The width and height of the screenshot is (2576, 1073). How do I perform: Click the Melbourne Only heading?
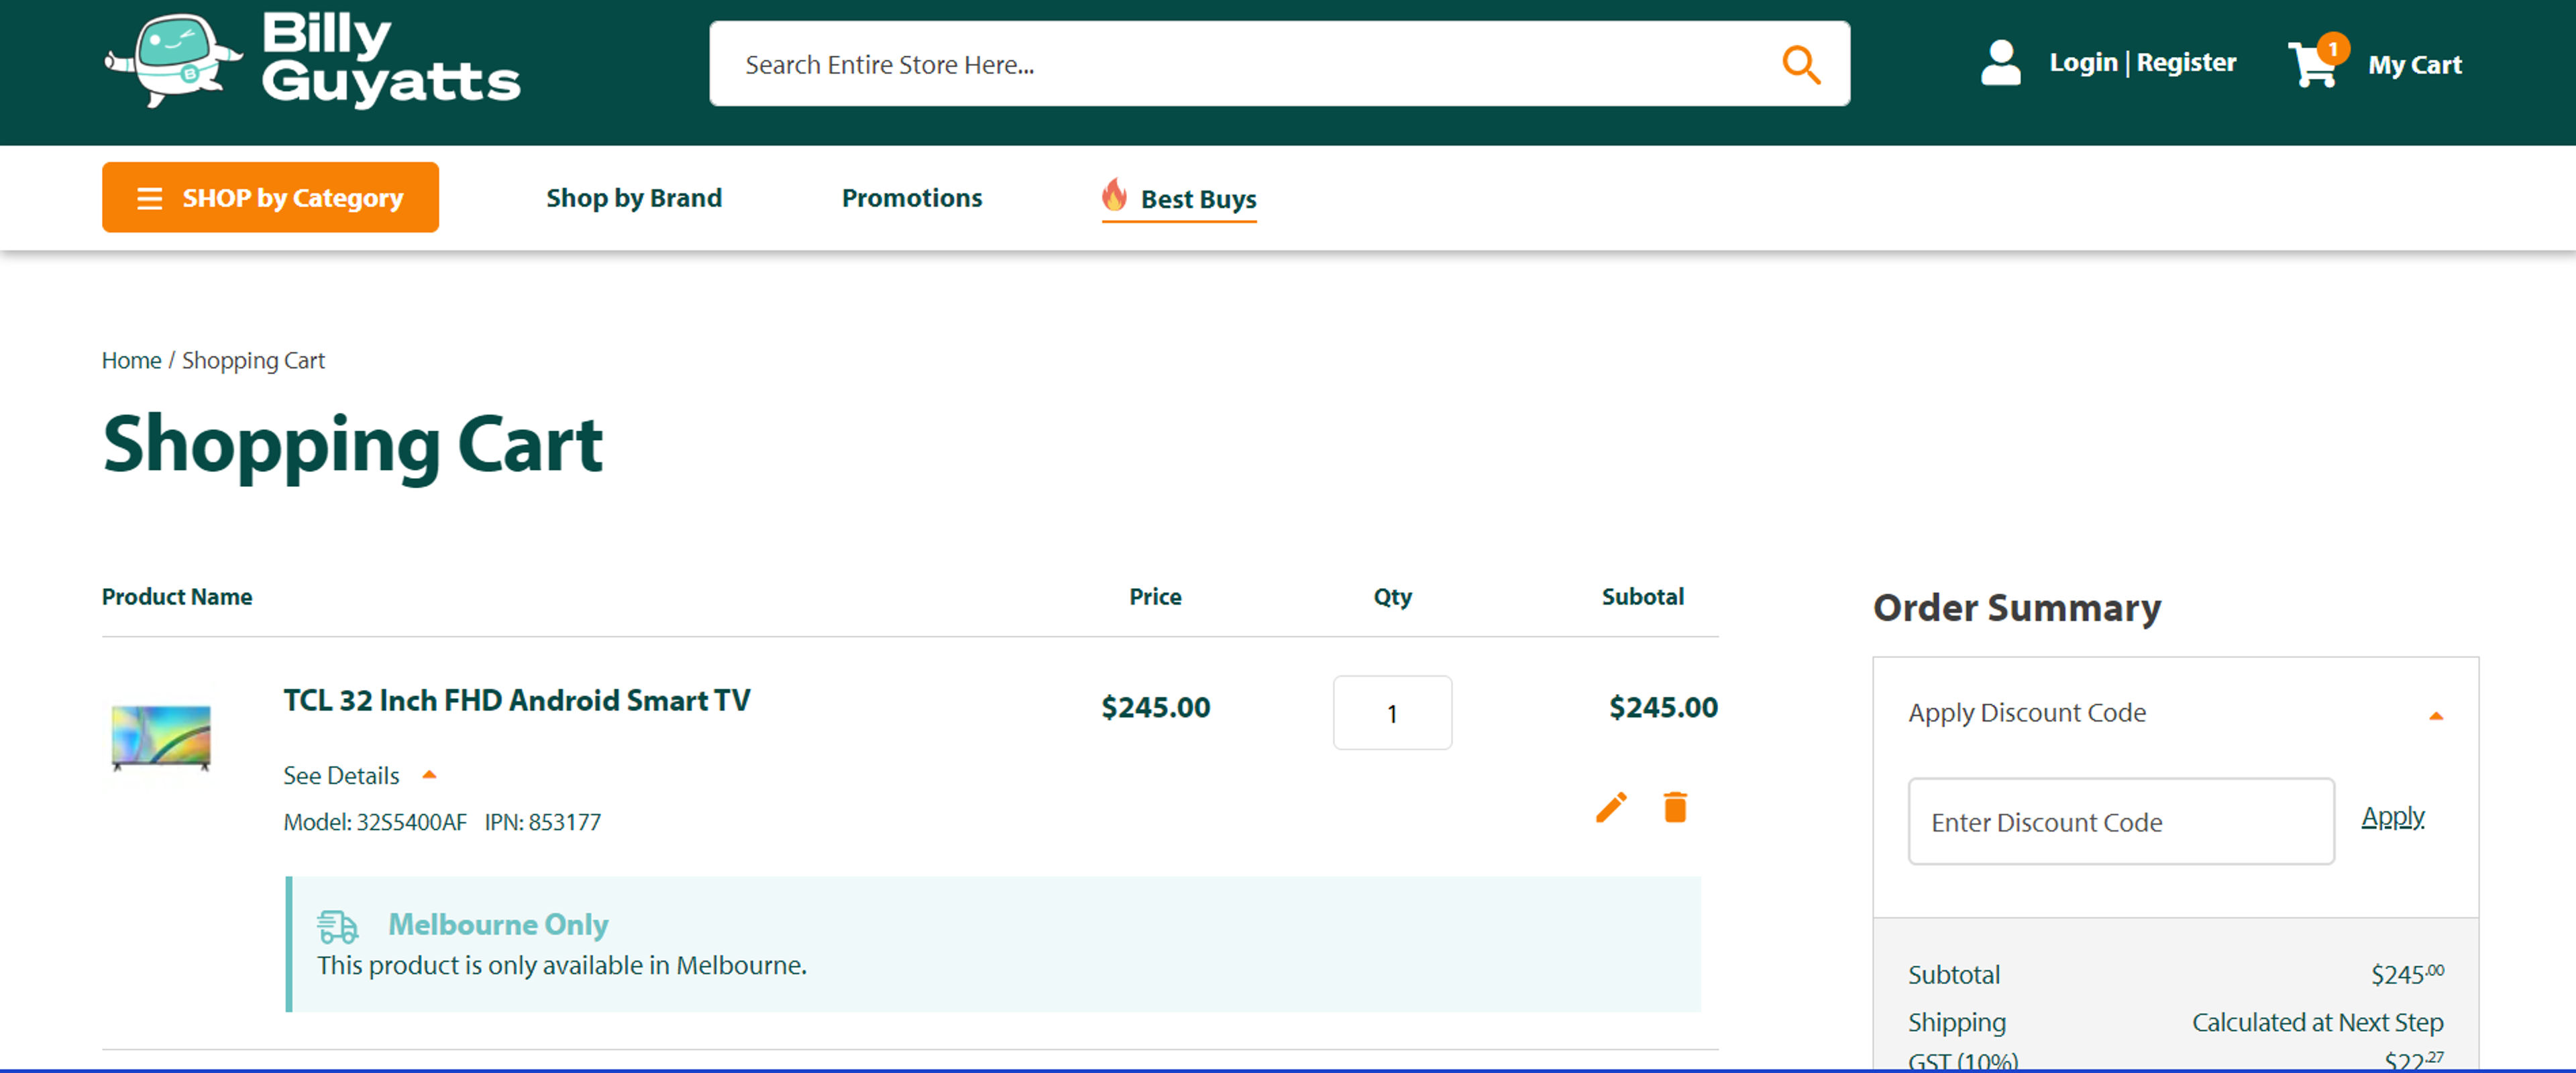[x=498, y=925]
